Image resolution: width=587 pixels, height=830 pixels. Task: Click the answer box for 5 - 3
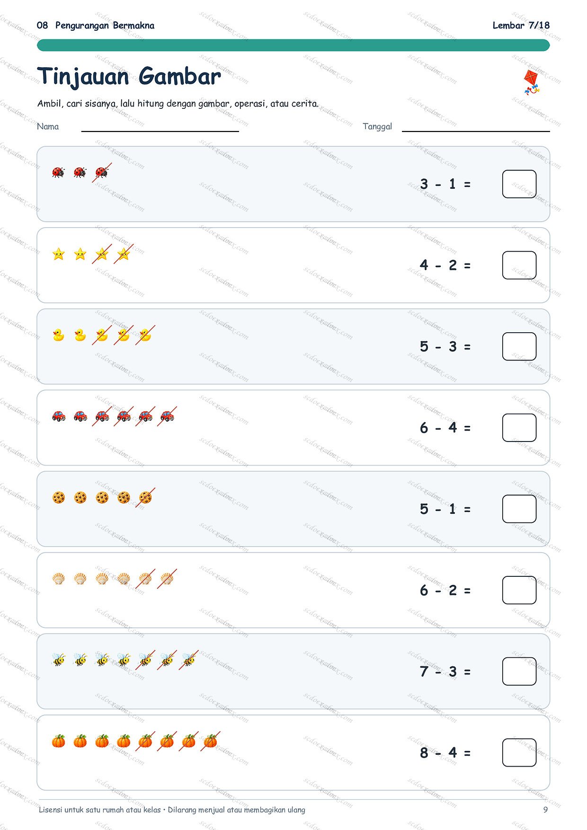tap(519, 346)
